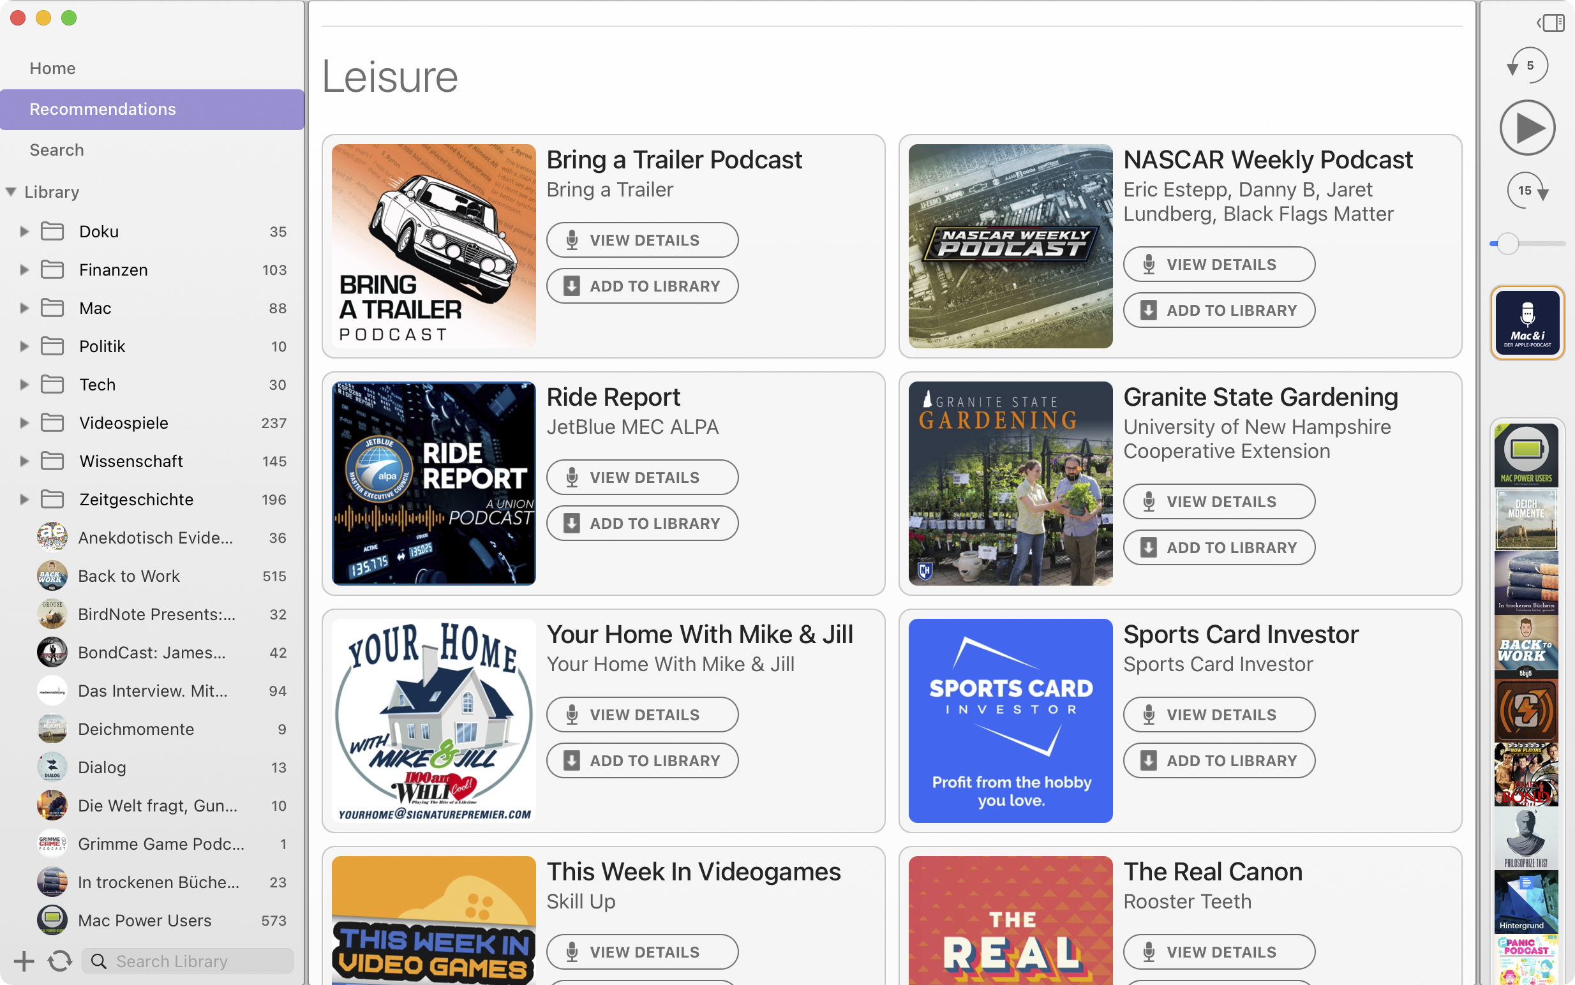Refresh library with the sync icon
Screen dimensions: 1575x985
[x=59, y=961]
